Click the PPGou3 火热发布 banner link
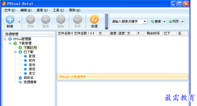The height and width of the screenshot is (106, 197). [72, 77]
